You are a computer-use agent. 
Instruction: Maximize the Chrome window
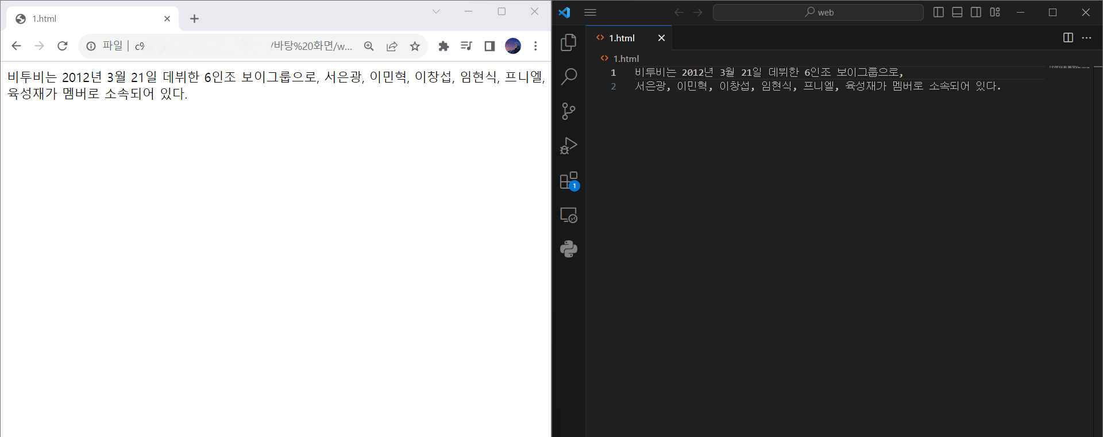[x=502, y=11]
